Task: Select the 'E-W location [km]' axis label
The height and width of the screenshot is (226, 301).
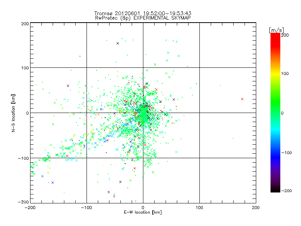Action: [143, 212]
